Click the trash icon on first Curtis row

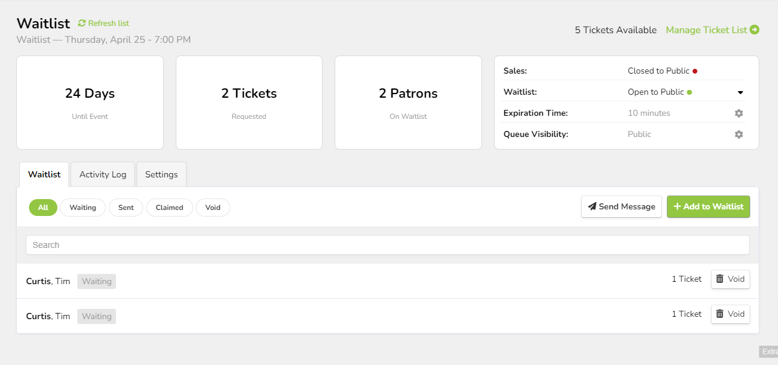(x=720, y=279)
